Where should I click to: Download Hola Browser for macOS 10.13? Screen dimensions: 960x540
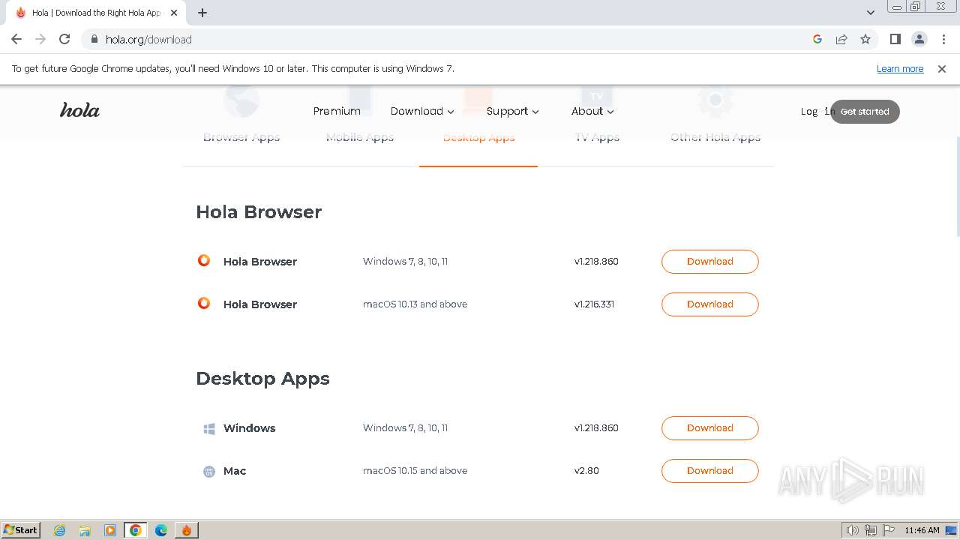709,304
